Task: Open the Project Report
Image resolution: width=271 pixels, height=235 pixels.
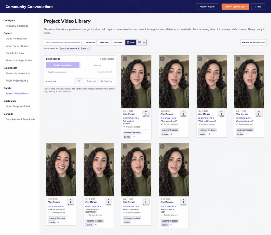Action: click(207, 7)
